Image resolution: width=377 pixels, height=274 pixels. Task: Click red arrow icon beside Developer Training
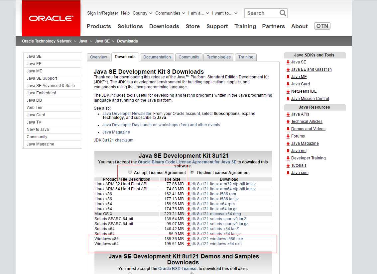click(288, 158)
